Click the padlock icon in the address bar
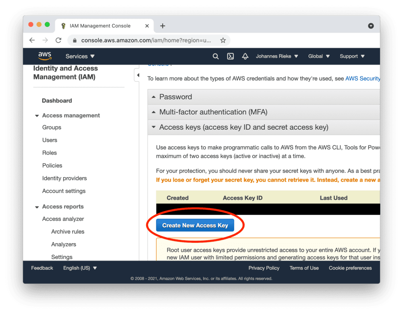 coord(75,40)
